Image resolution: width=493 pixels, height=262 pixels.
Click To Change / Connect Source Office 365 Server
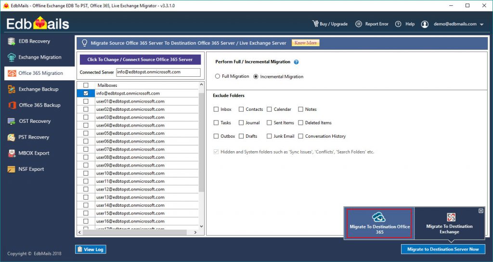pos(140,60)
